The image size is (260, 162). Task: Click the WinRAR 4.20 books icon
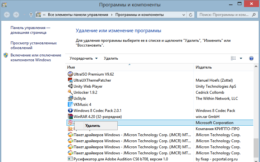tap(70, 116)
